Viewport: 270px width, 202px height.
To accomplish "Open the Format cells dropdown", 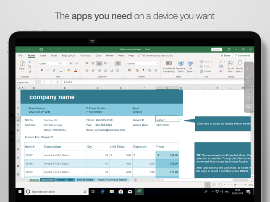I will (x=206, y=71).
